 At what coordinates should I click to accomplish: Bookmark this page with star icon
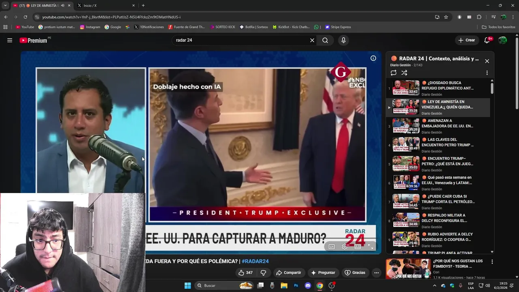pos(446,17)
